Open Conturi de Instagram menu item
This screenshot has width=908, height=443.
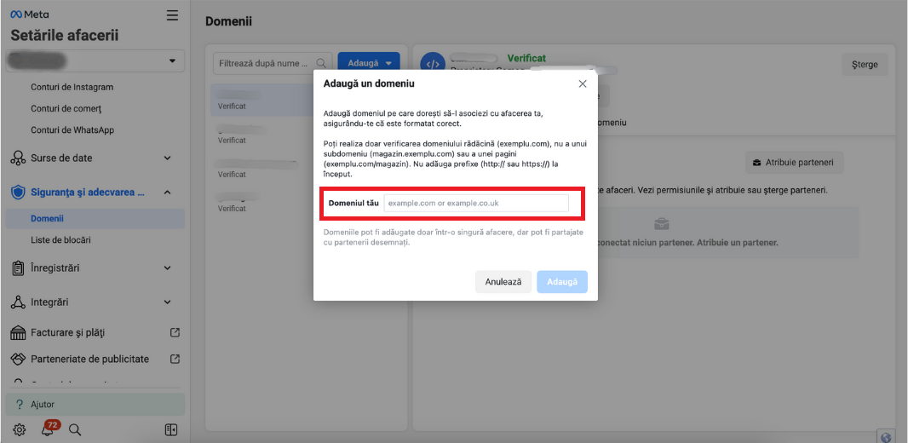(72, 87)
